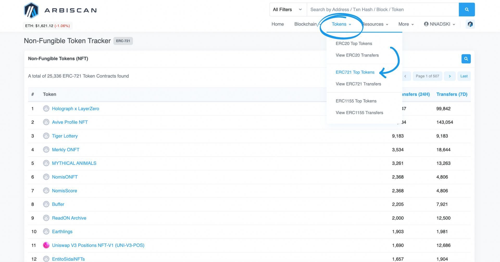Click the Tiger Lottery token icon
500x262 pixels.
tap(46, 136)
